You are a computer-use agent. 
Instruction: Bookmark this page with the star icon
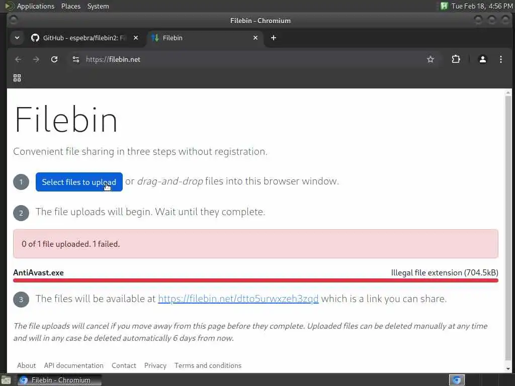tap(431, 59)
